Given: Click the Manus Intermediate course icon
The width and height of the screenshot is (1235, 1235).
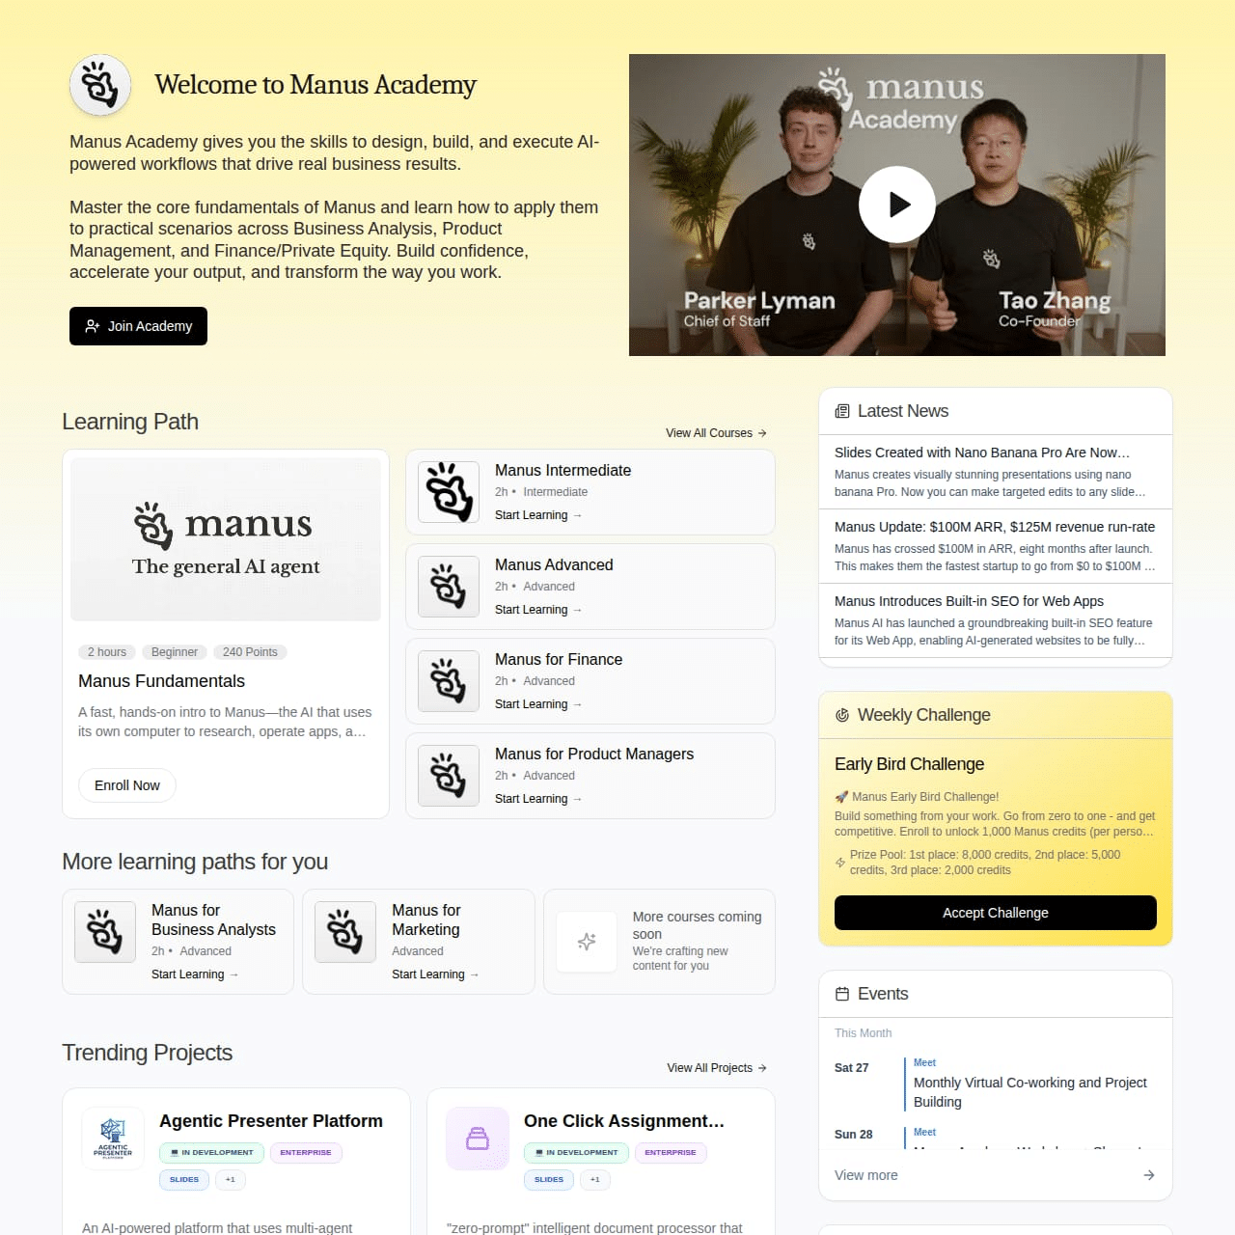Looking at the screenshot, I should (x=449, y=492).
